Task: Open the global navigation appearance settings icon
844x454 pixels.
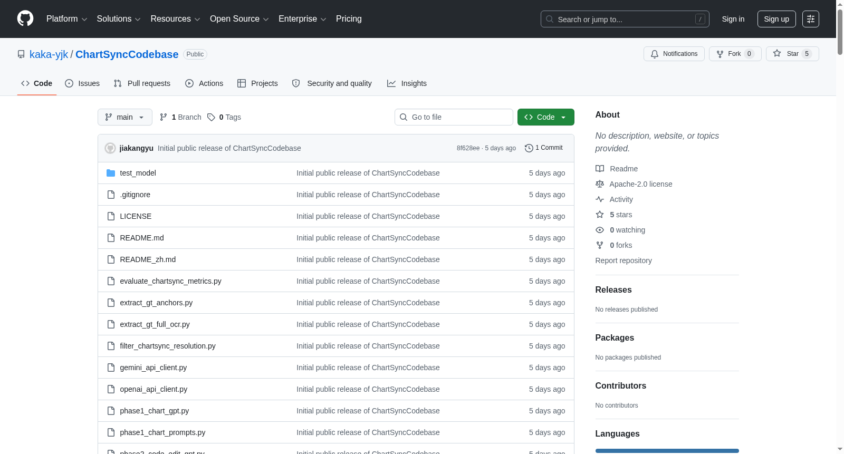Action: point(811,19)
